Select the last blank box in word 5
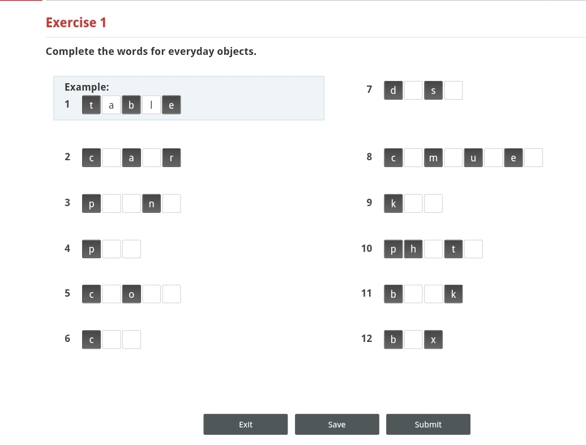 (x=172, y=294)
